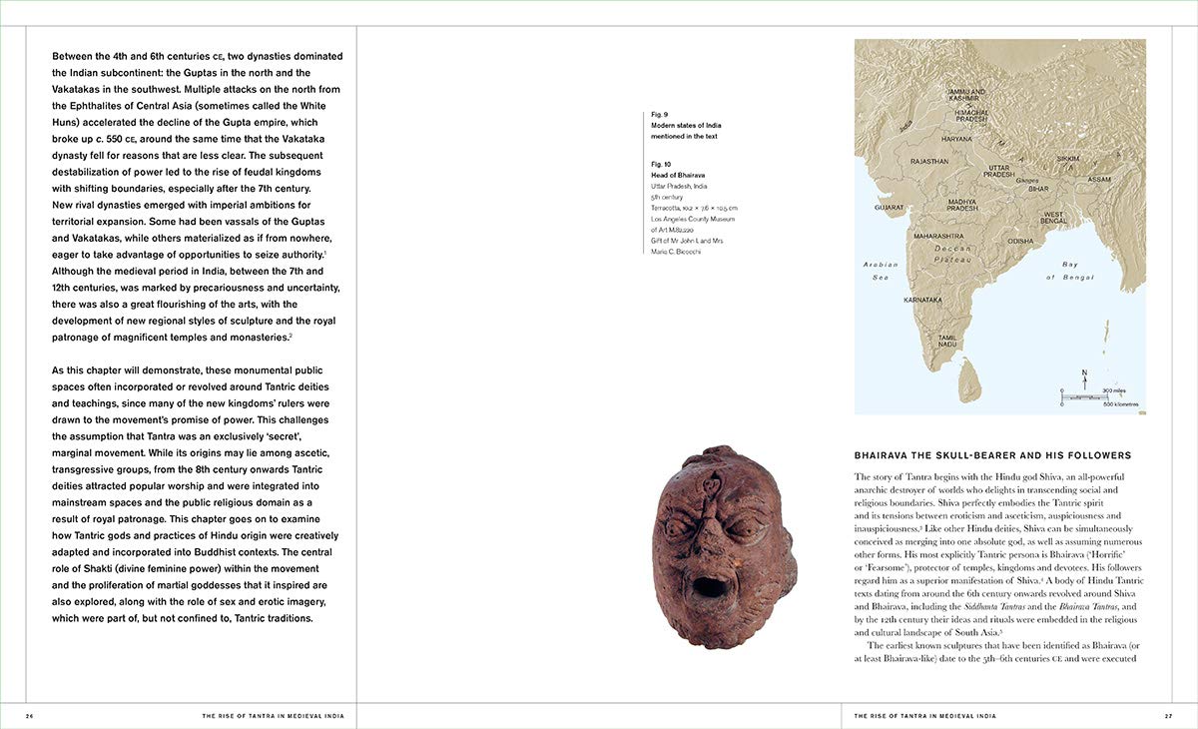
Task: Select the Fig. 10 caption label
Action: tap(661, 163)
